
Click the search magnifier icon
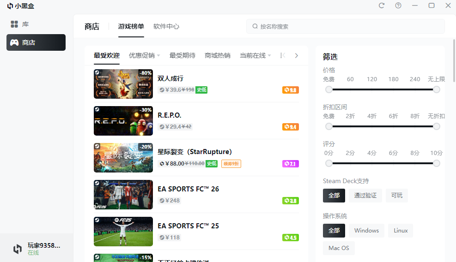pyautogui.click(x=255, y=26)
